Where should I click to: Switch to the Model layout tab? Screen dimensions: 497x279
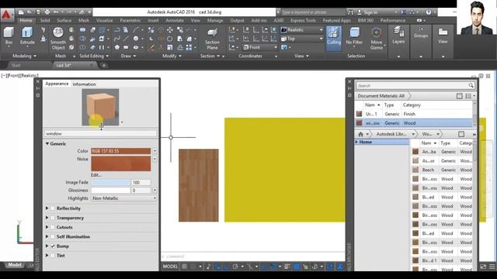[x=15, y=265]
